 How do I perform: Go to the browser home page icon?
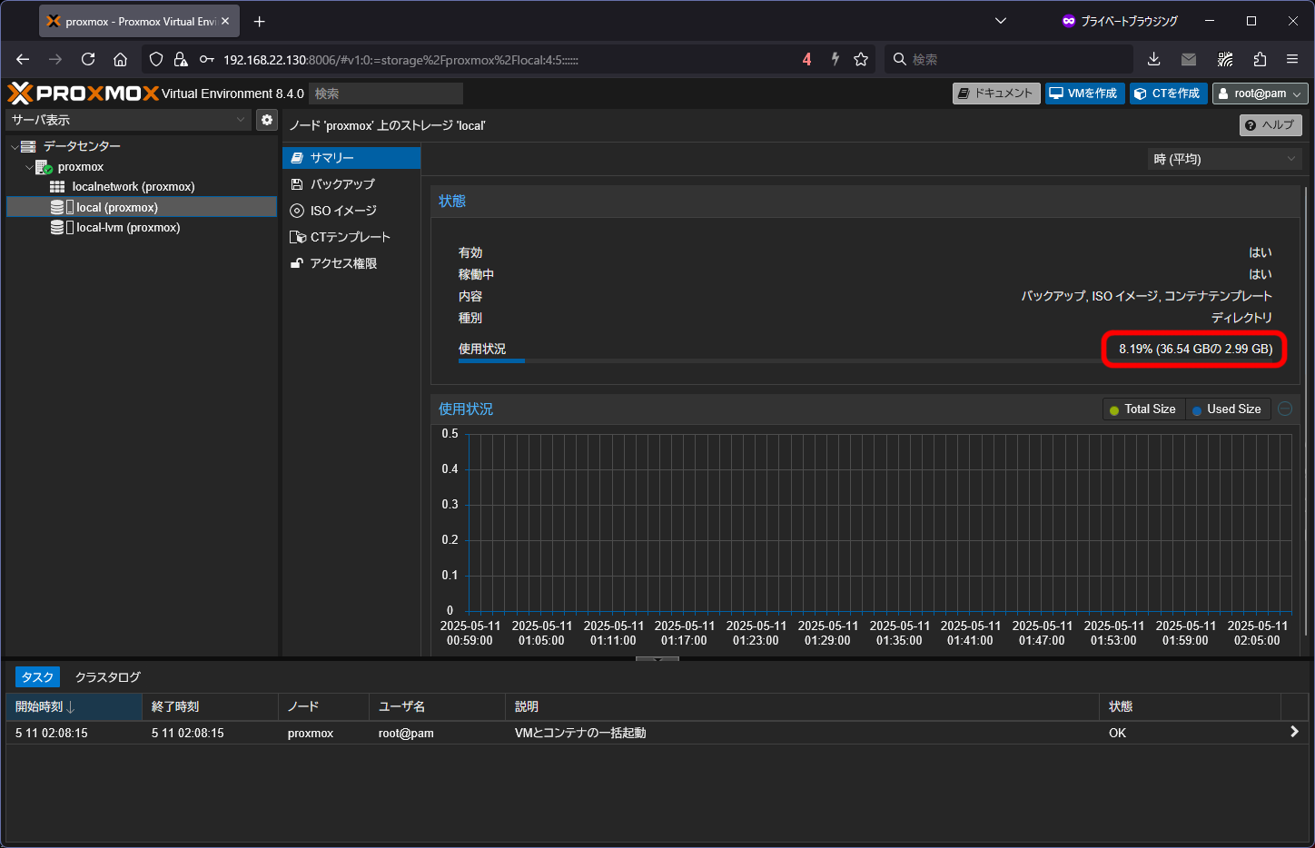pyautogui.click(x=120, y=59)
